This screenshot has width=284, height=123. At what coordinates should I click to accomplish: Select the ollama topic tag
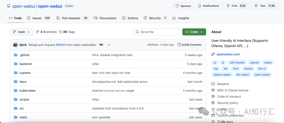(248, 69)
